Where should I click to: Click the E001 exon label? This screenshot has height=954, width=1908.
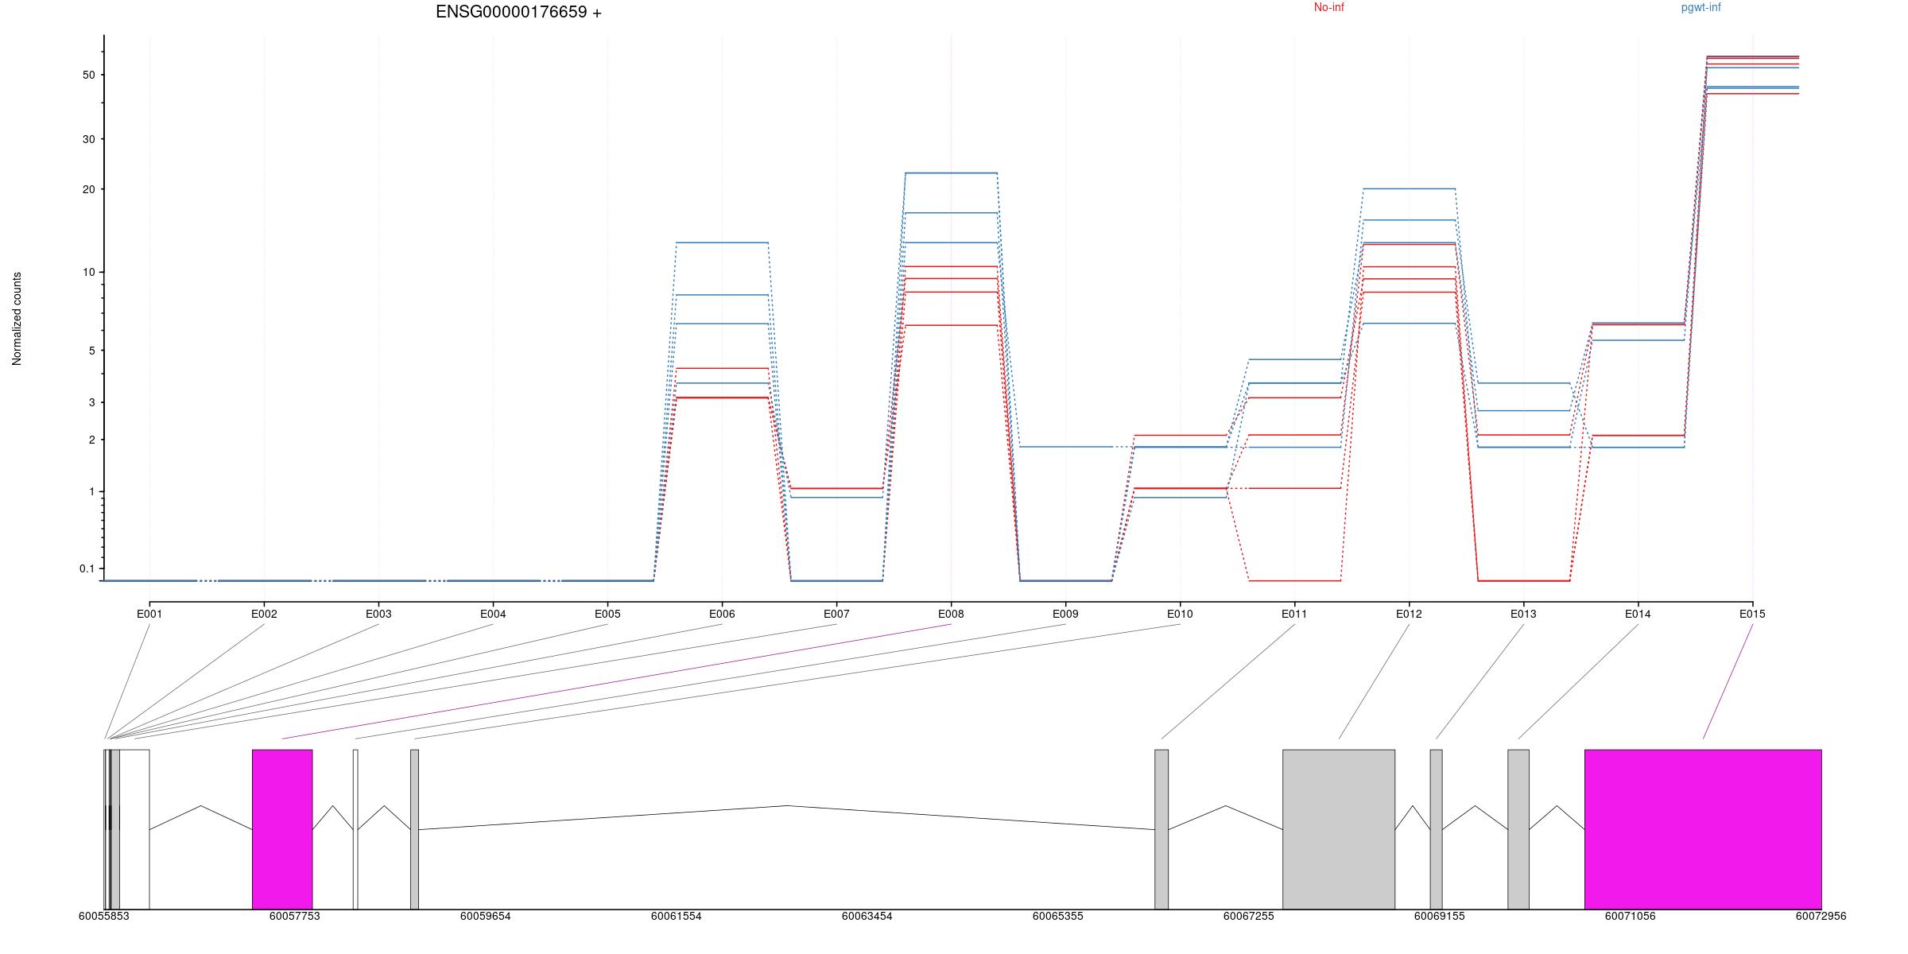pos(149,614)
